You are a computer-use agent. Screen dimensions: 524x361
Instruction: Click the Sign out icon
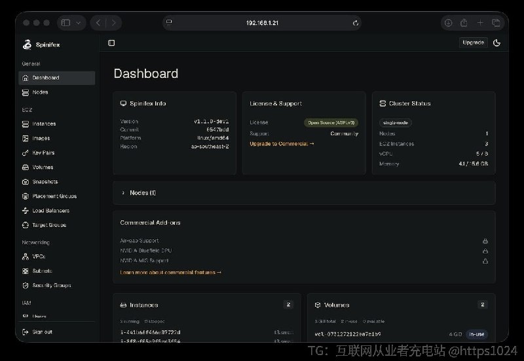point(26,332)
